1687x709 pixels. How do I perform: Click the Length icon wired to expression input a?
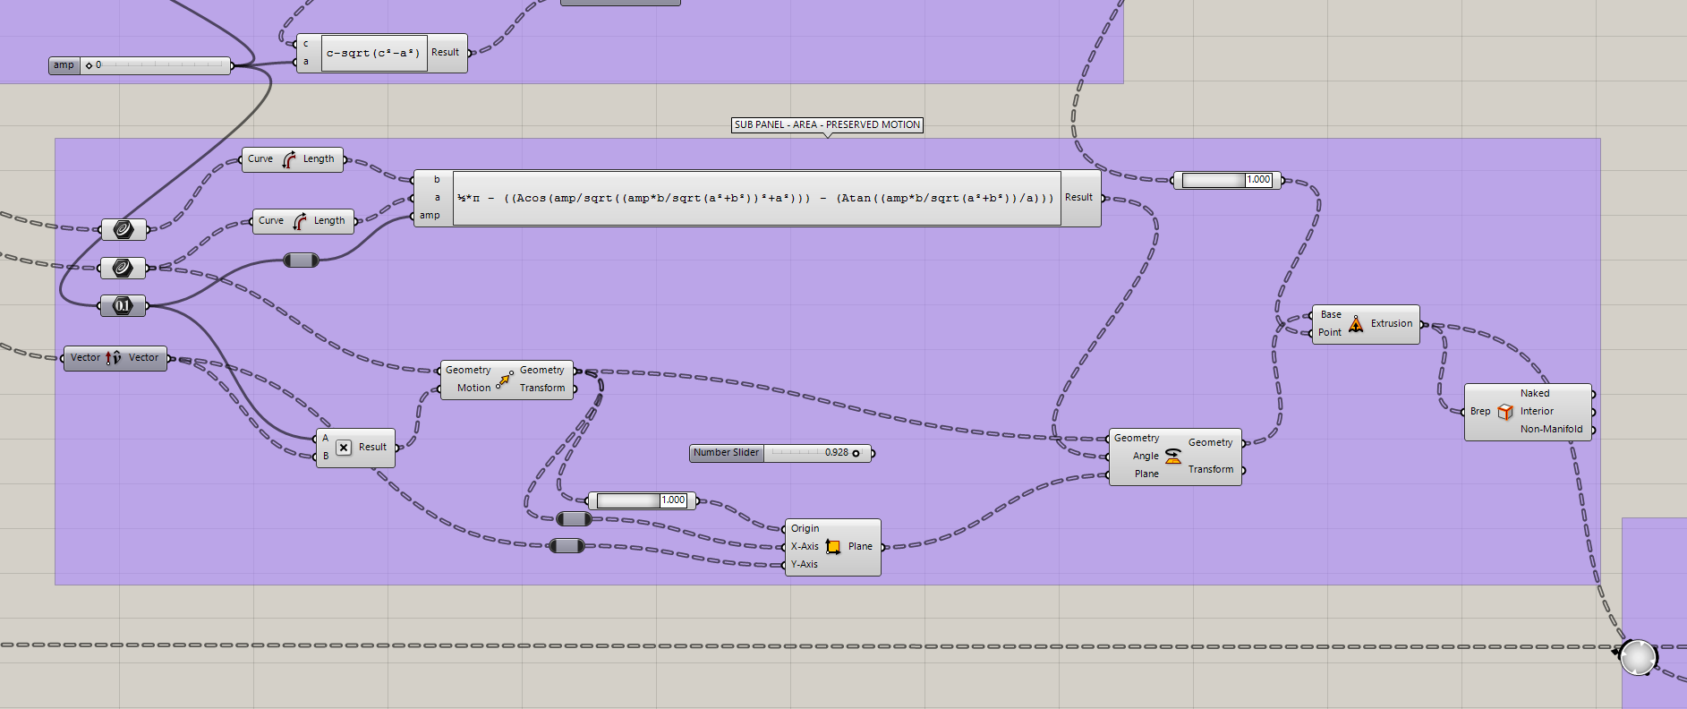(300, 221)
